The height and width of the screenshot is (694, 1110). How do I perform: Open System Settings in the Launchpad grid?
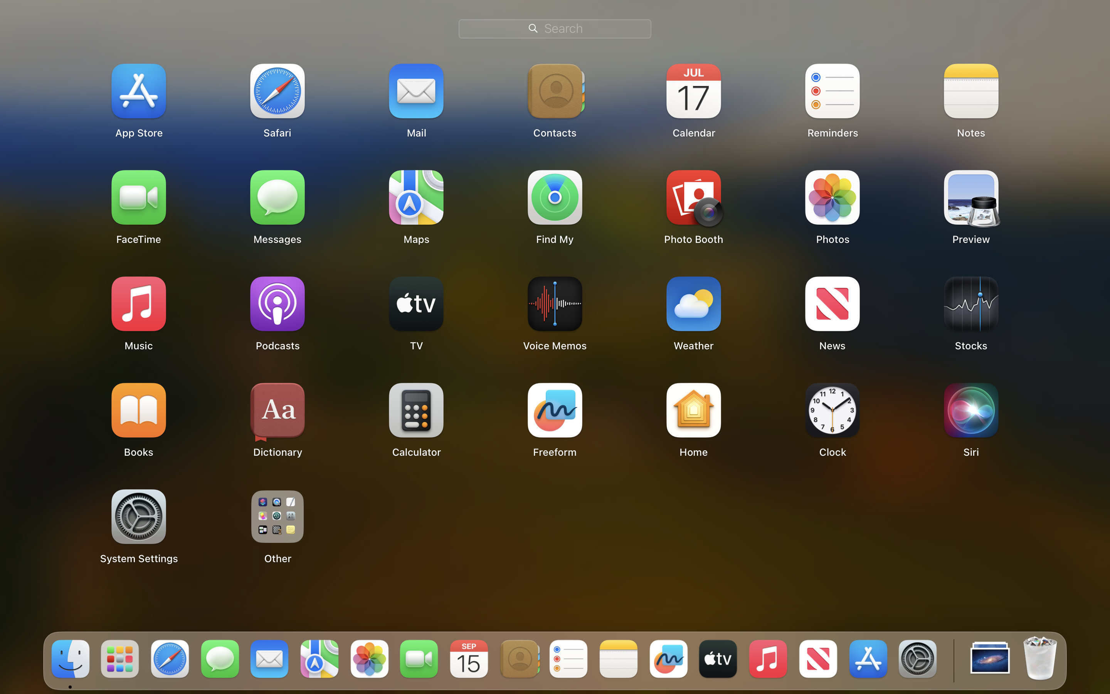(x=138, y=517)
